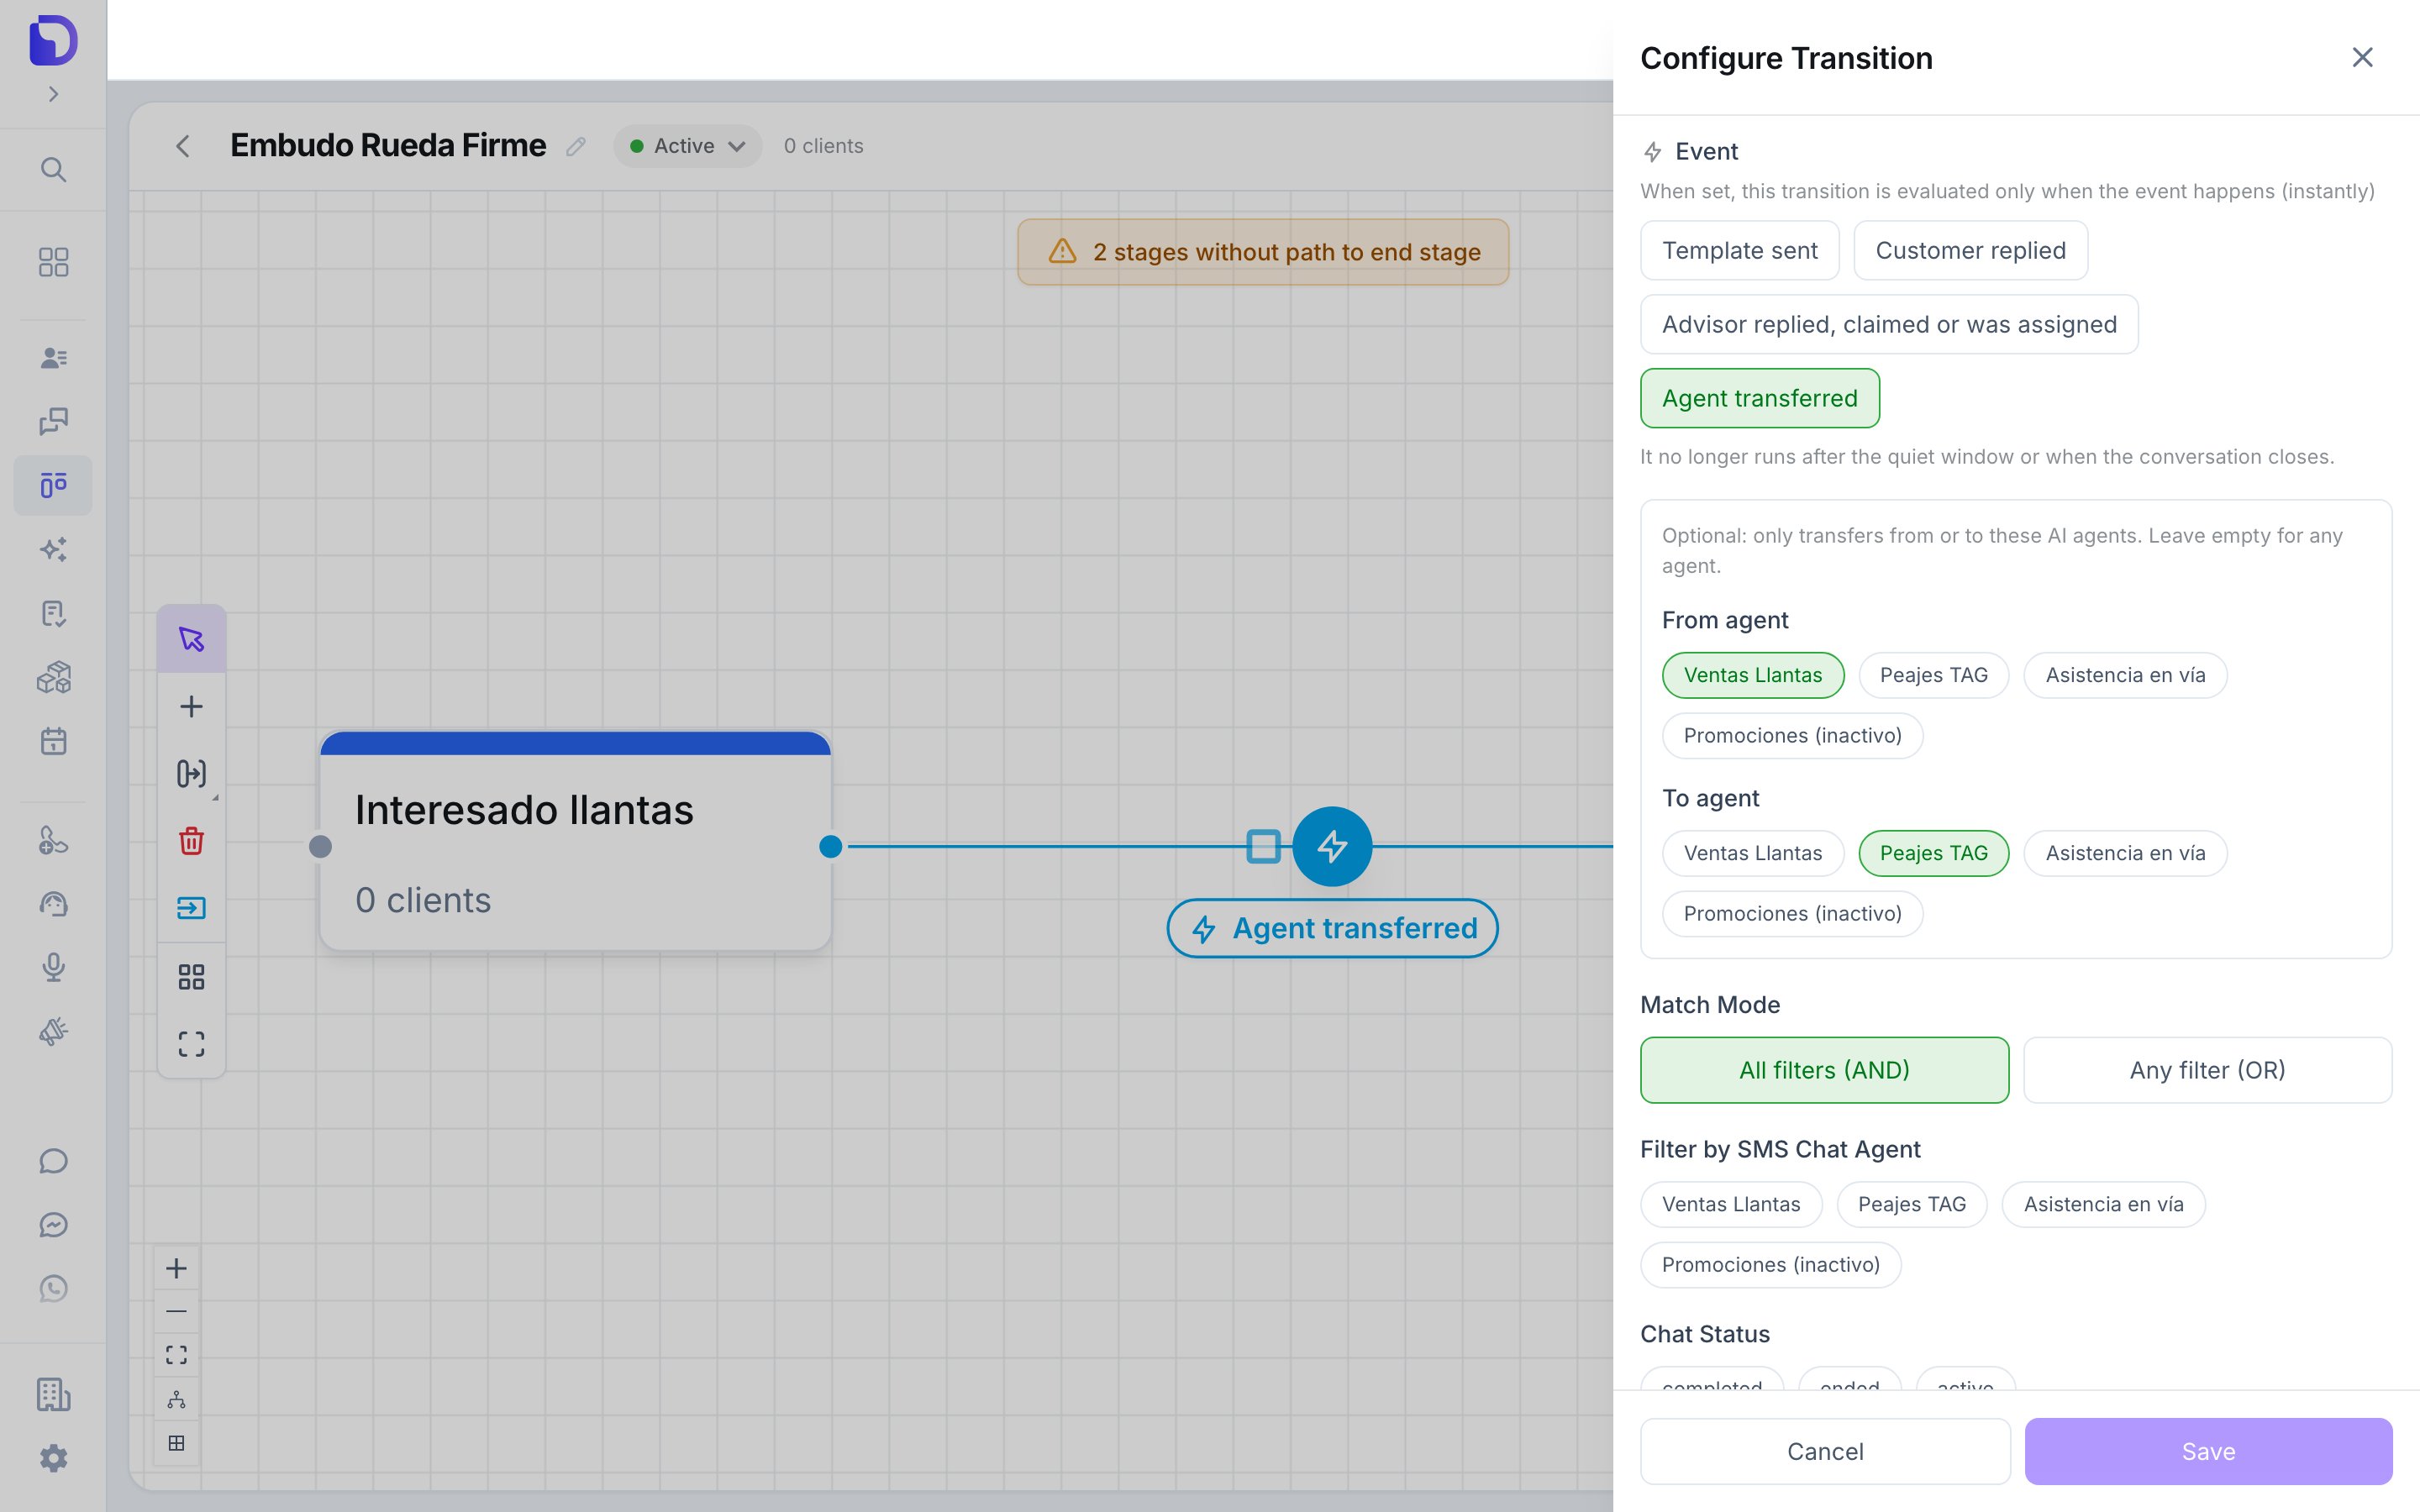Zoom out with the canvas minus control

176,1311
